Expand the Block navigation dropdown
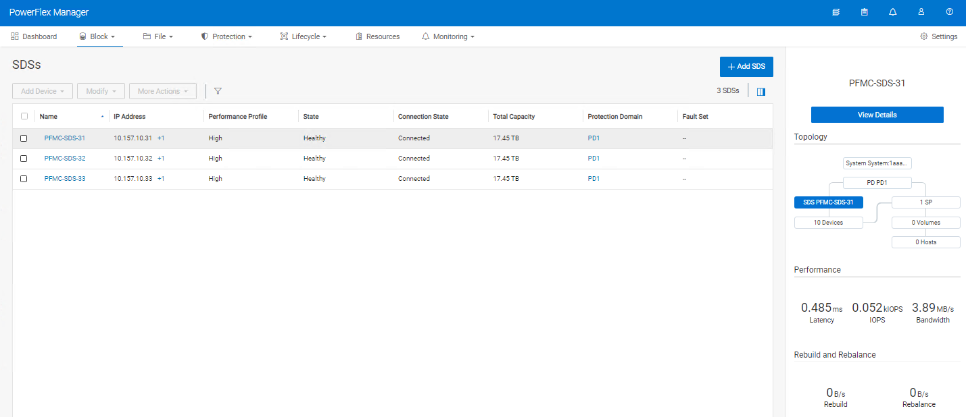 tap(99, 36)
